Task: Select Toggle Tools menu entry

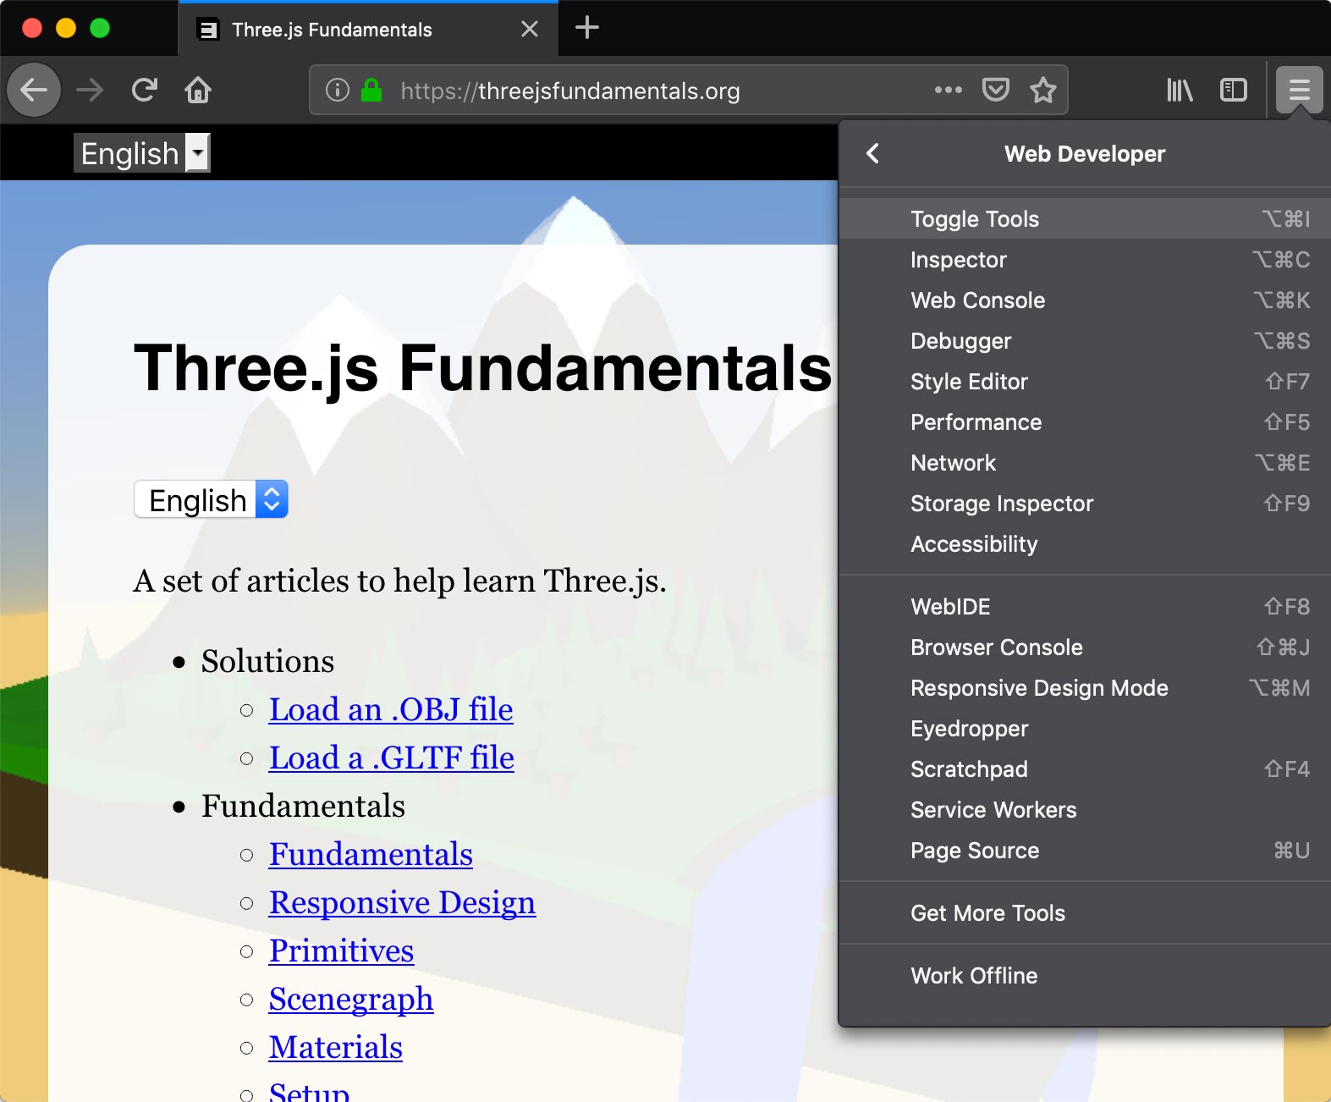Action: [x=975, y=219]
